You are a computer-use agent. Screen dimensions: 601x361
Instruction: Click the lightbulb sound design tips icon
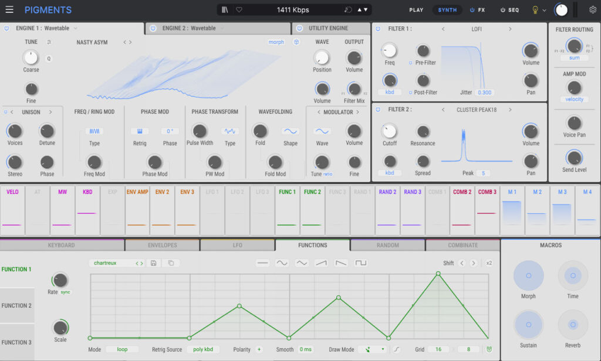535,10
